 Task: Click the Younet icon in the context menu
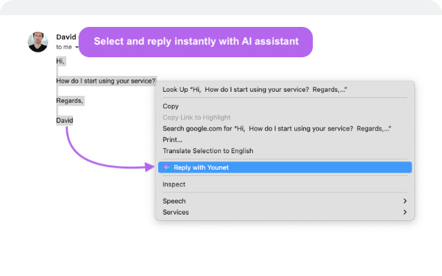(x=166, y=167)
